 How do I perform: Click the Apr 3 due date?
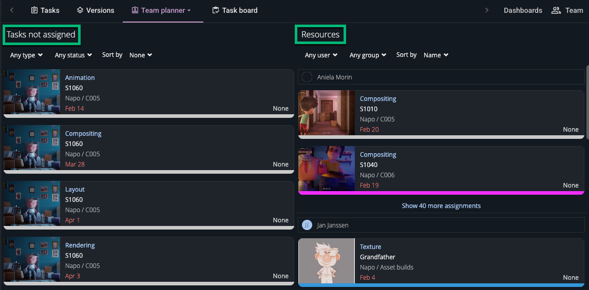click(x=72, y=276)
